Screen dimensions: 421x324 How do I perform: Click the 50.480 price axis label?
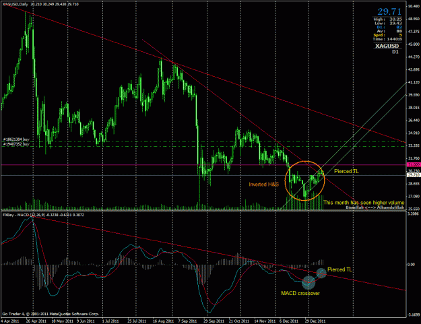414,7
